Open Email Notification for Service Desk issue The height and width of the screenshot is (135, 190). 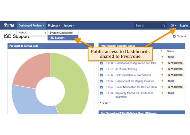136,87
